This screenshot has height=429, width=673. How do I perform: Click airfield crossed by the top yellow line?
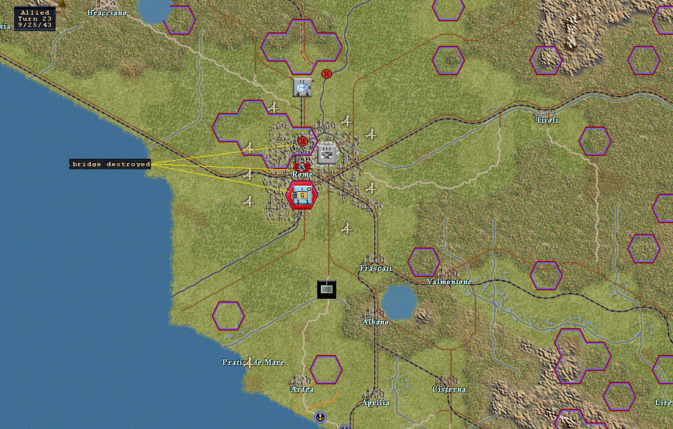click(x=249, y=148)
